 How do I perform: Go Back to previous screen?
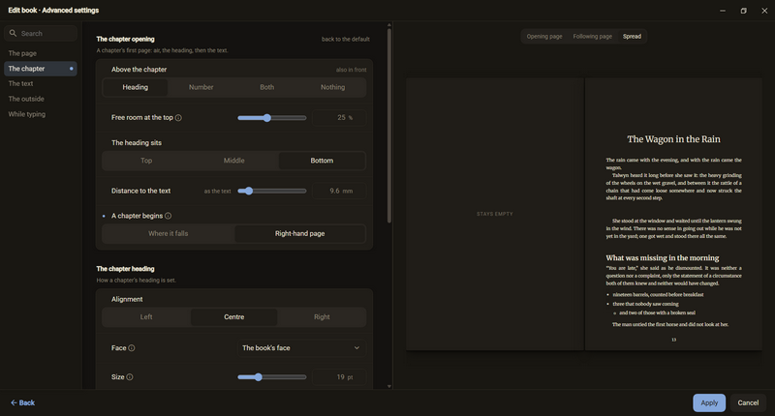22,402
